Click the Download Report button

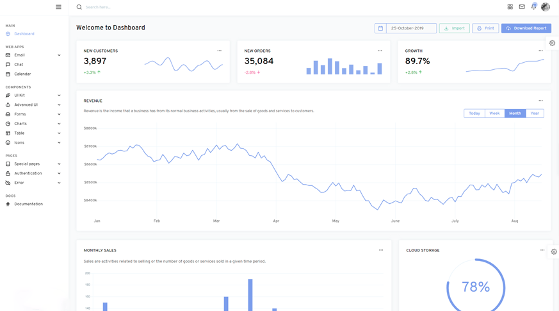[x=526, y=28]
